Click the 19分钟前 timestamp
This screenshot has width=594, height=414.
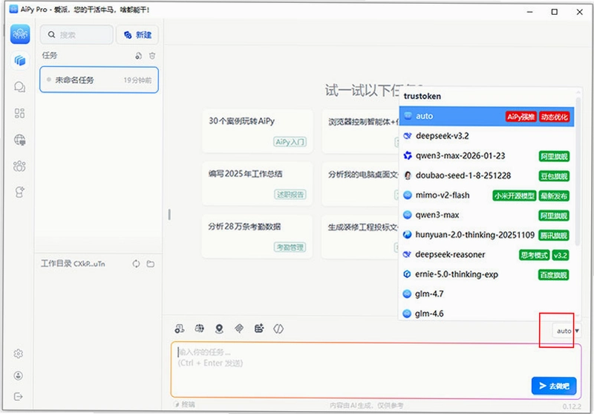point(137,80)
